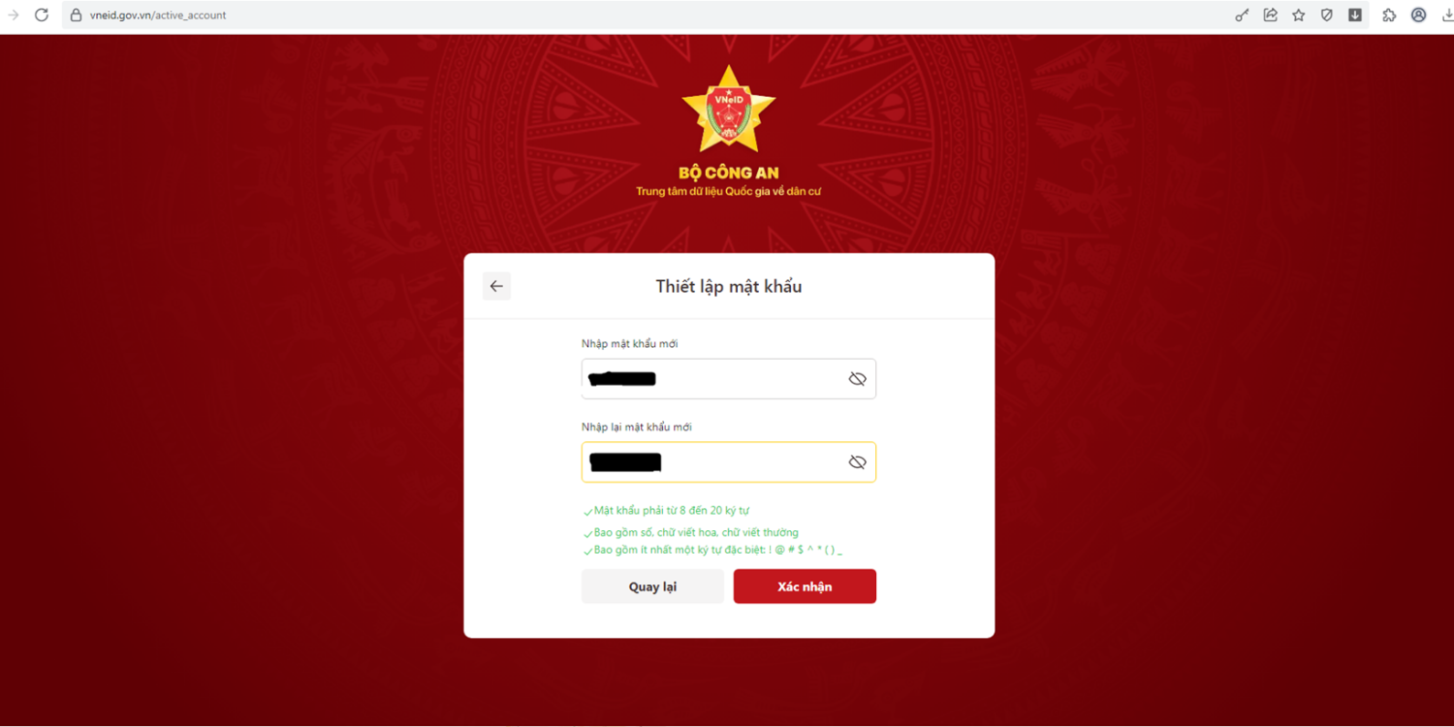Focus the Nhập lại mật khẩu mới field
Image resolution: width=1454 pixels, height=727 pixels.
[x=729, y=462]
